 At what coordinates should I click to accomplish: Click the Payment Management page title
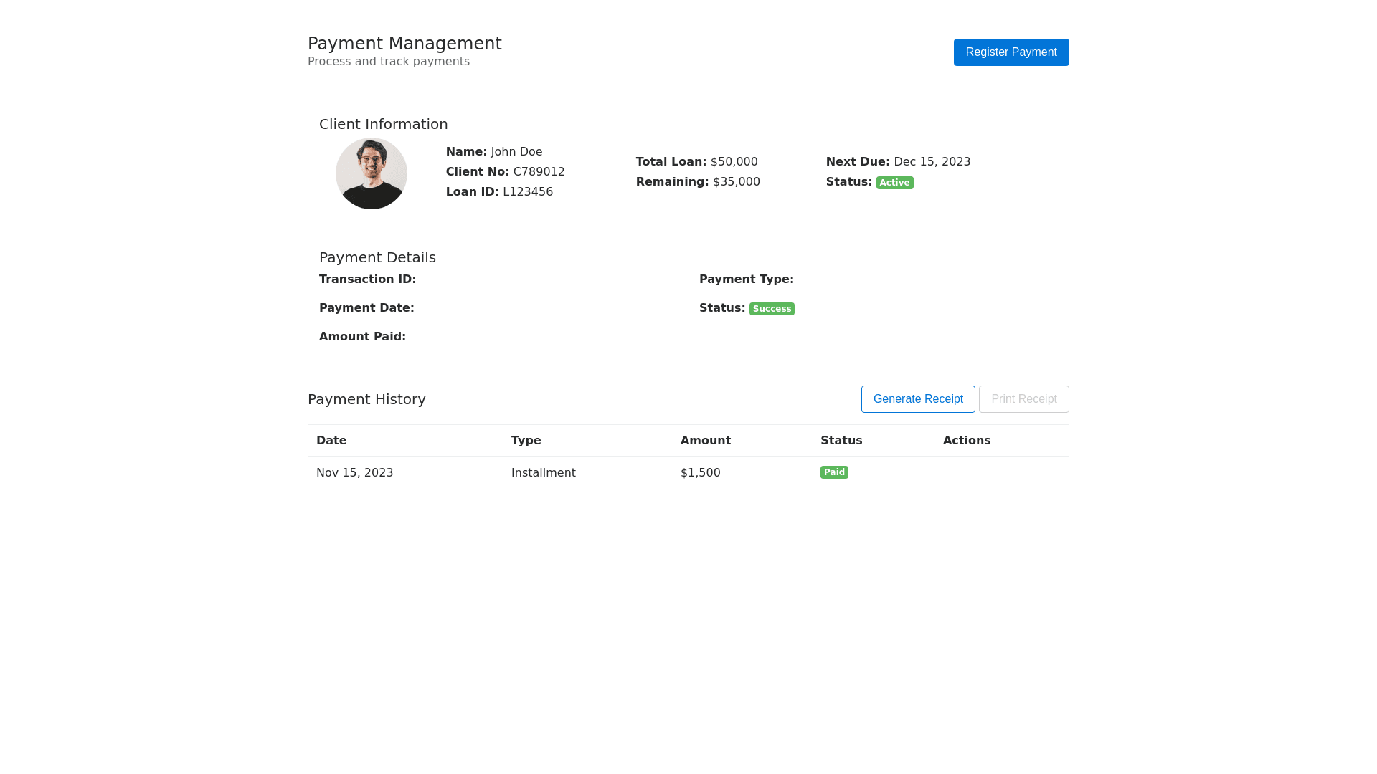[404, 44]
